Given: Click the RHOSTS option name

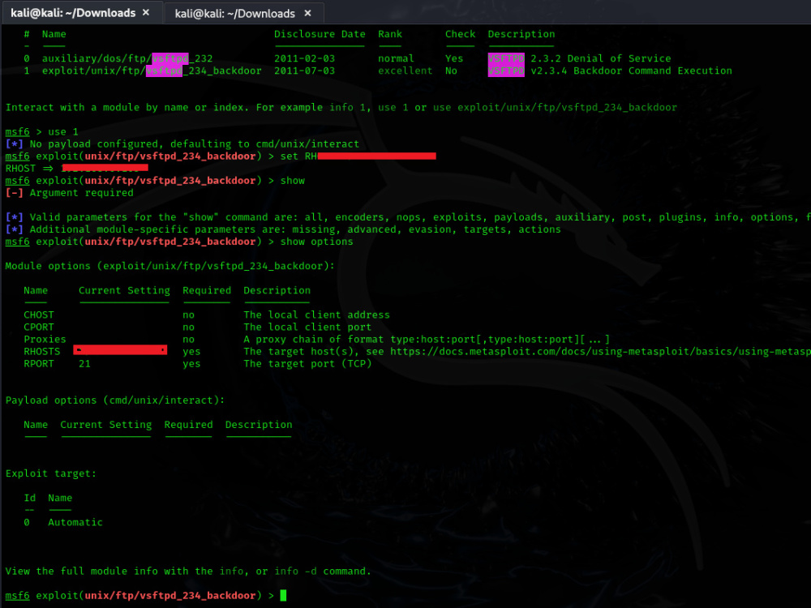Looking at the screenshot, I should (x=42, y=352).
